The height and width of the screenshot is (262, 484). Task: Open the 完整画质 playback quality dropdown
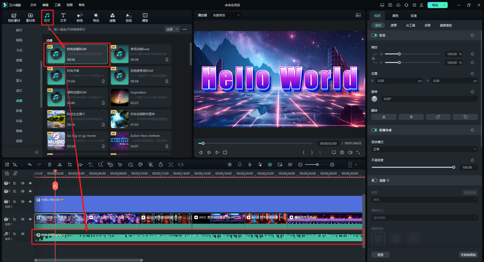point(226,15)
